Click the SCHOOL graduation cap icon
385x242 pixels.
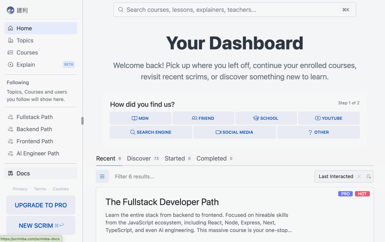256,118
